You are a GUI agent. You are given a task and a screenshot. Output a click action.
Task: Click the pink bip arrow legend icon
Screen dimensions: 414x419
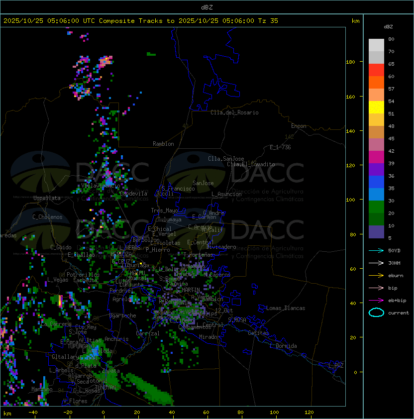pos(376,288)
